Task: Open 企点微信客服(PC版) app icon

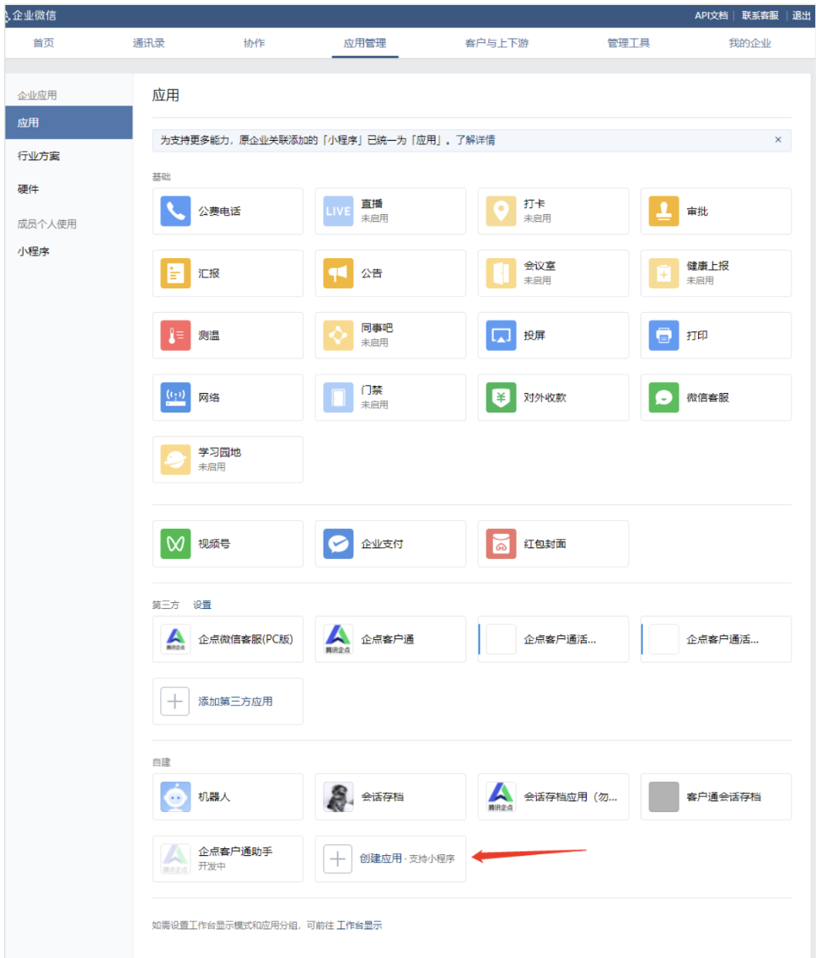Action: 175,639
